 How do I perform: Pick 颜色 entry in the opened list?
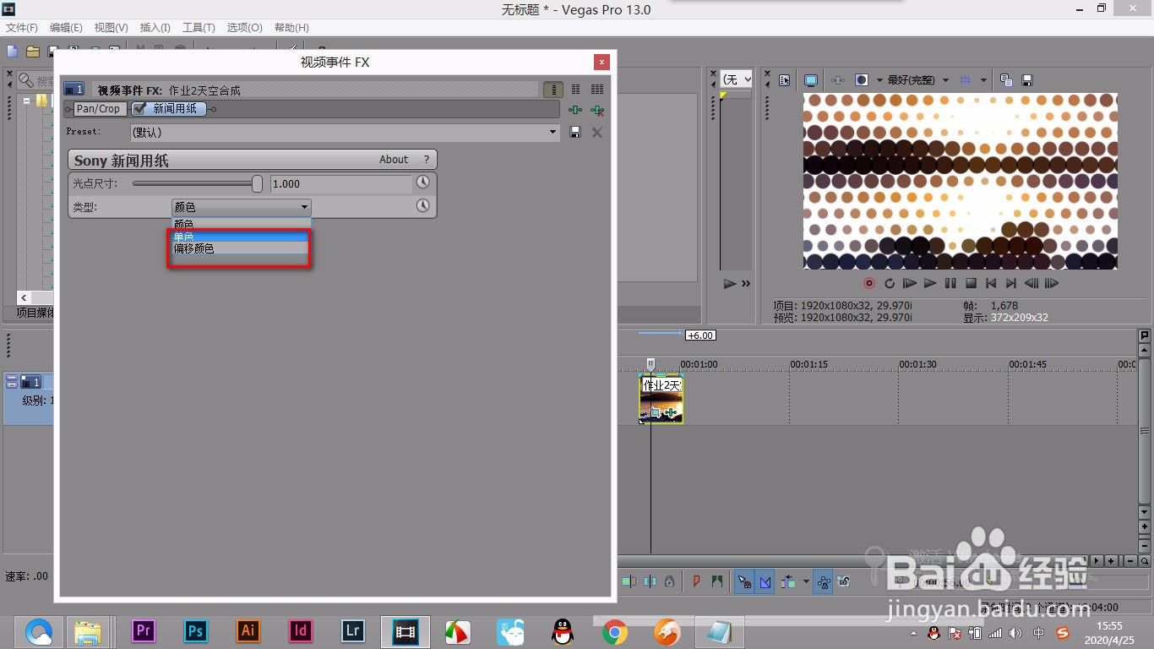coord(240,225)
